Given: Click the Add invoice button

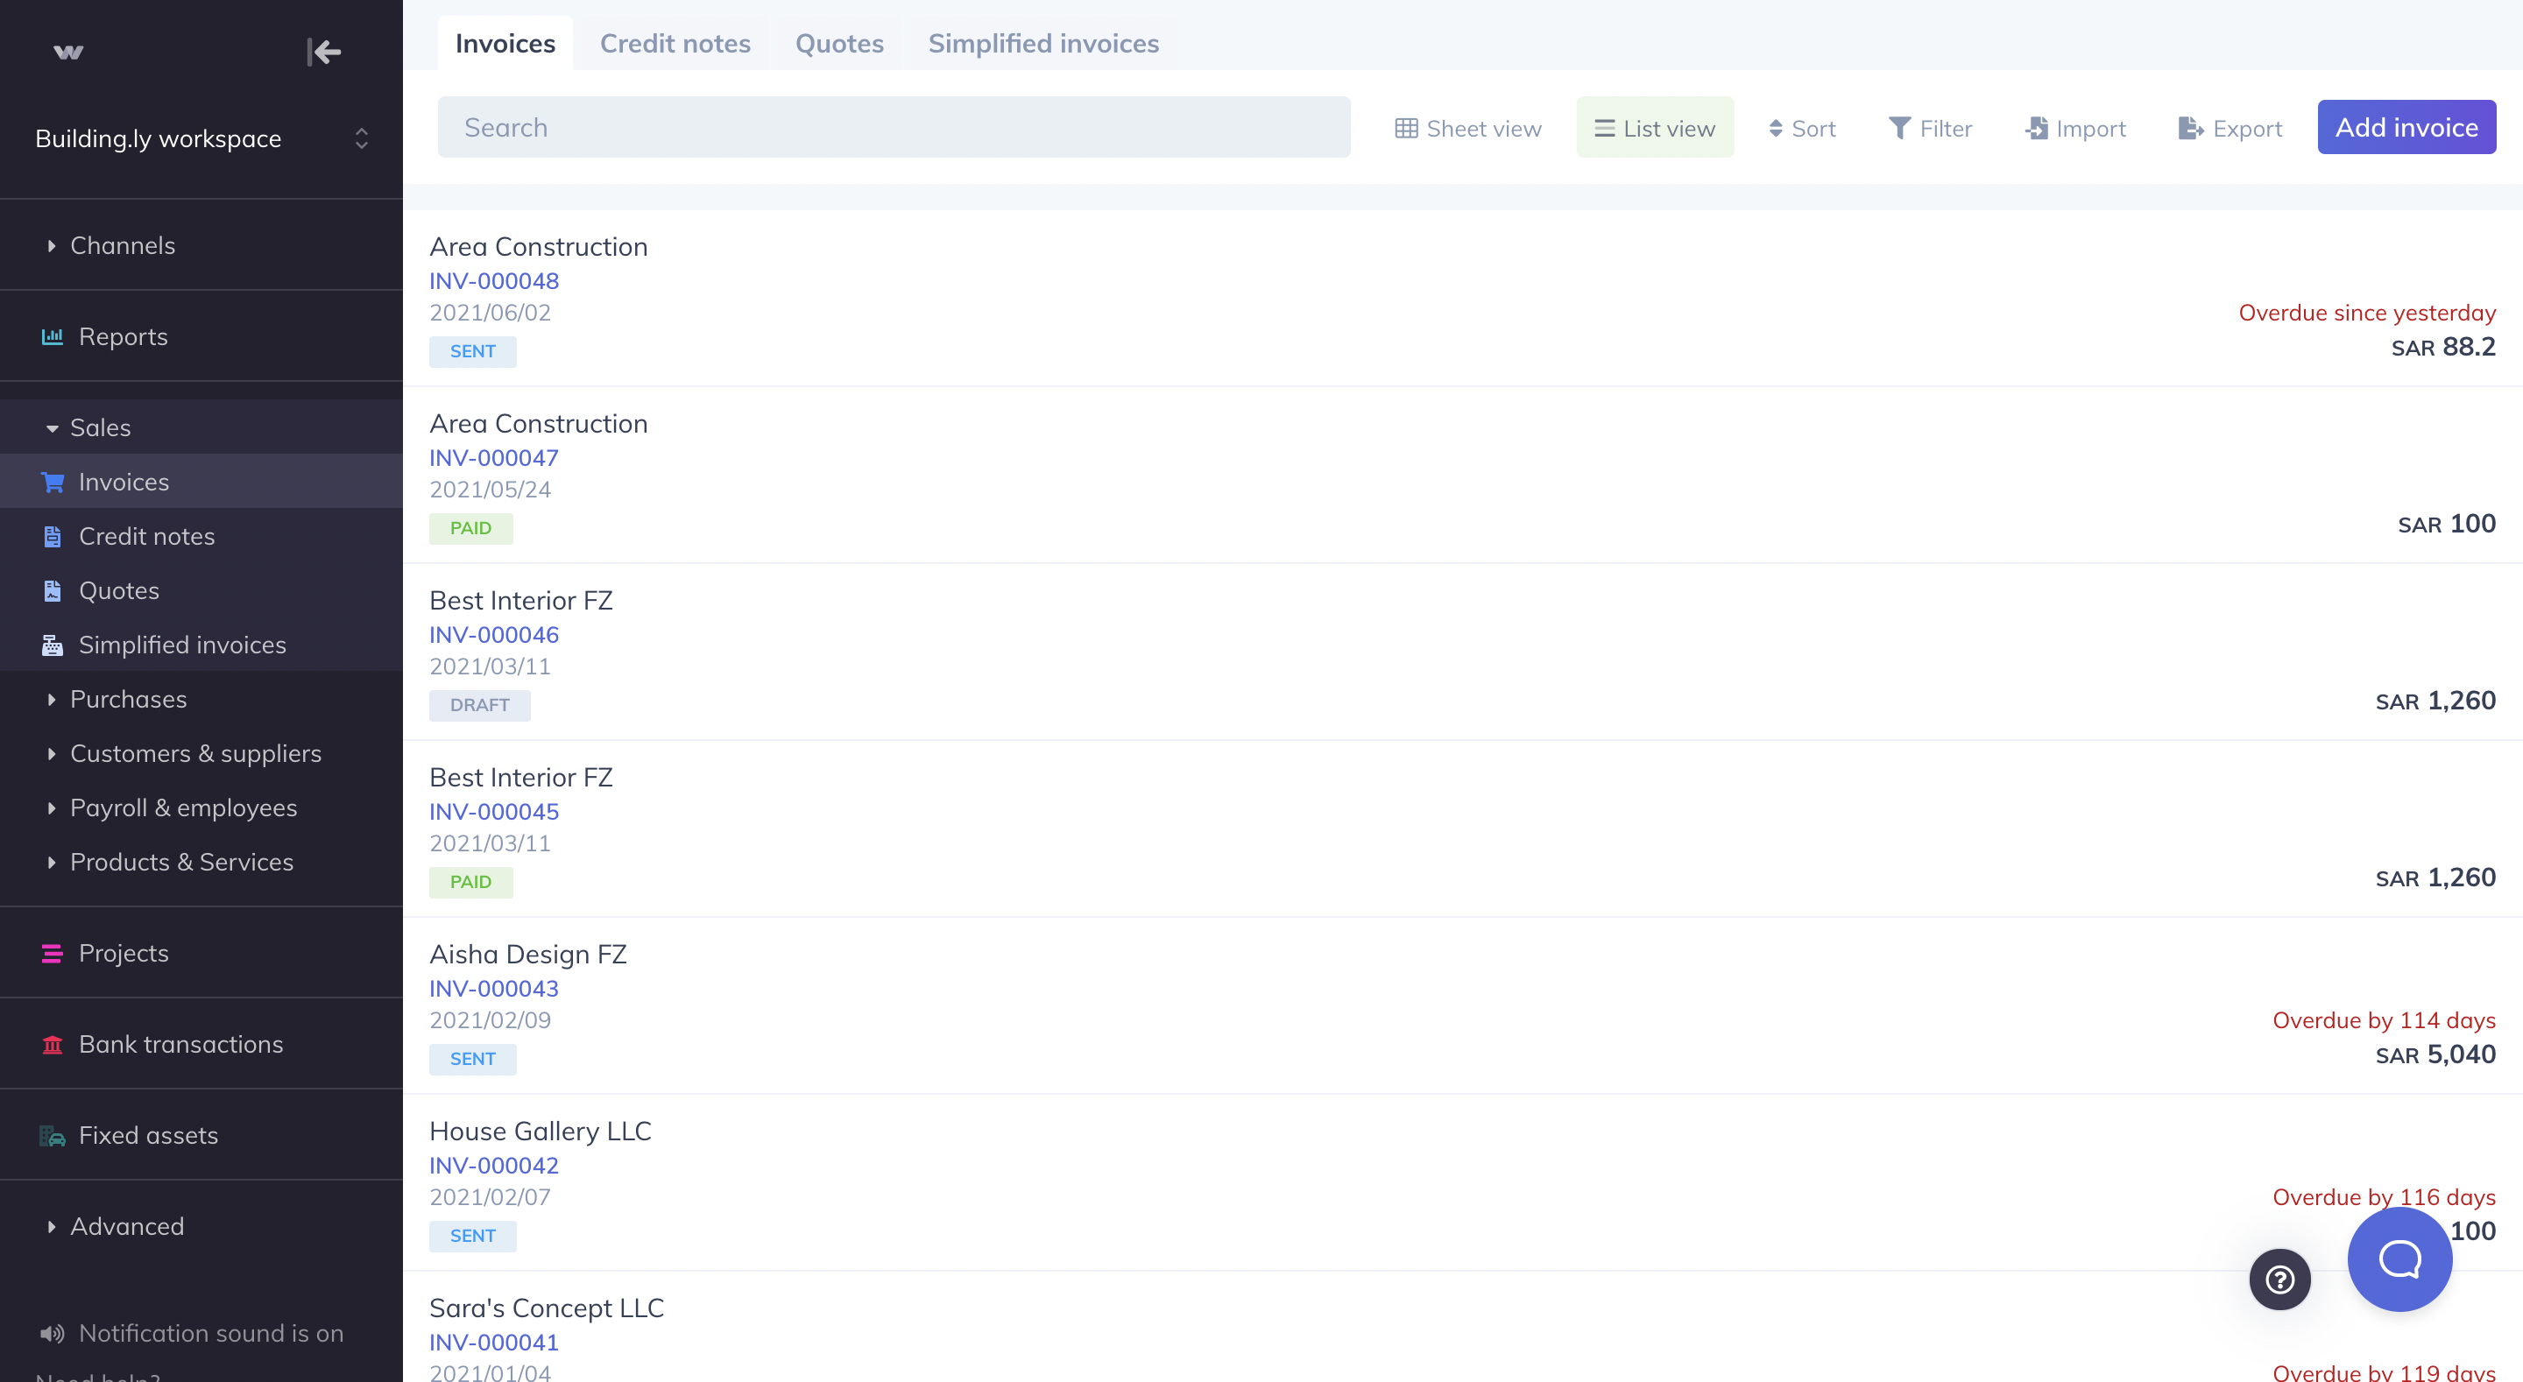Looking at the screenshot, I should pyautogui.click(x=2406, y=127).
